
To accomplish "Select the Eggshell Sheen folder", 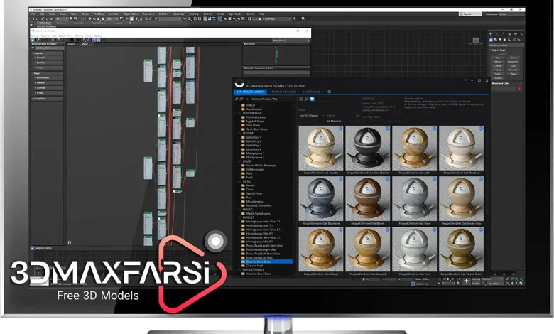I will (x=255, y=122).
